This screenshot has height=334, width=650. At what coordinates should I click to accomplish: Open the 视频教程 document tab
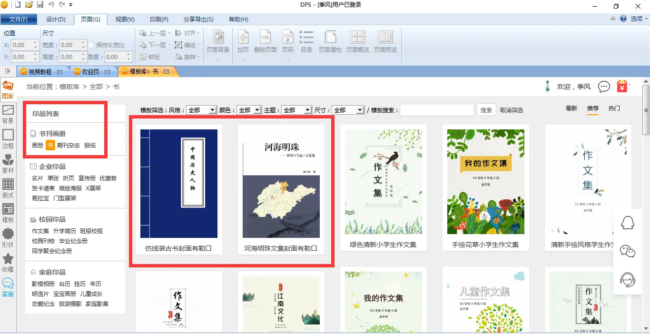40,72
